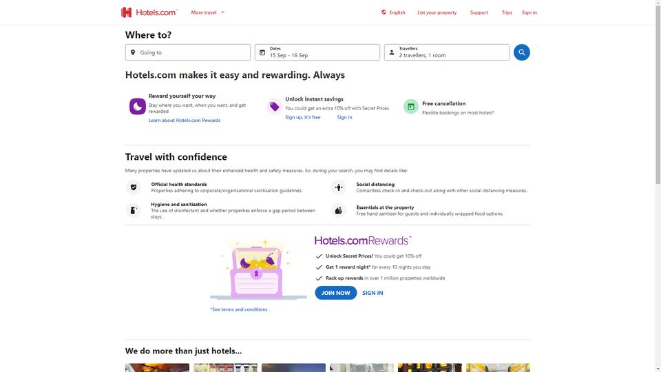Click the blue search magnifier button
The width and height of the screenshot is (661, 372).
pyautogui.click(x=521, y=52)
